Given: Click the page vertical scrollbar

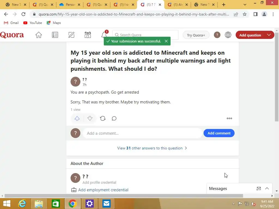Looking at the screenshot, I should click(277, 77).
